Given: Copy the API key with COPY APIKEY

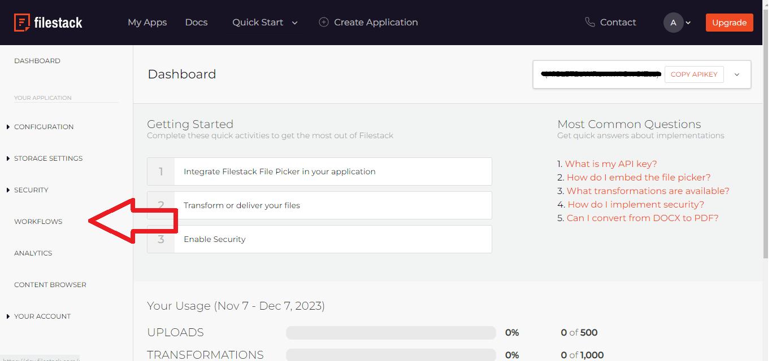Looking at the screenshot, I should (x=694, y=74).
